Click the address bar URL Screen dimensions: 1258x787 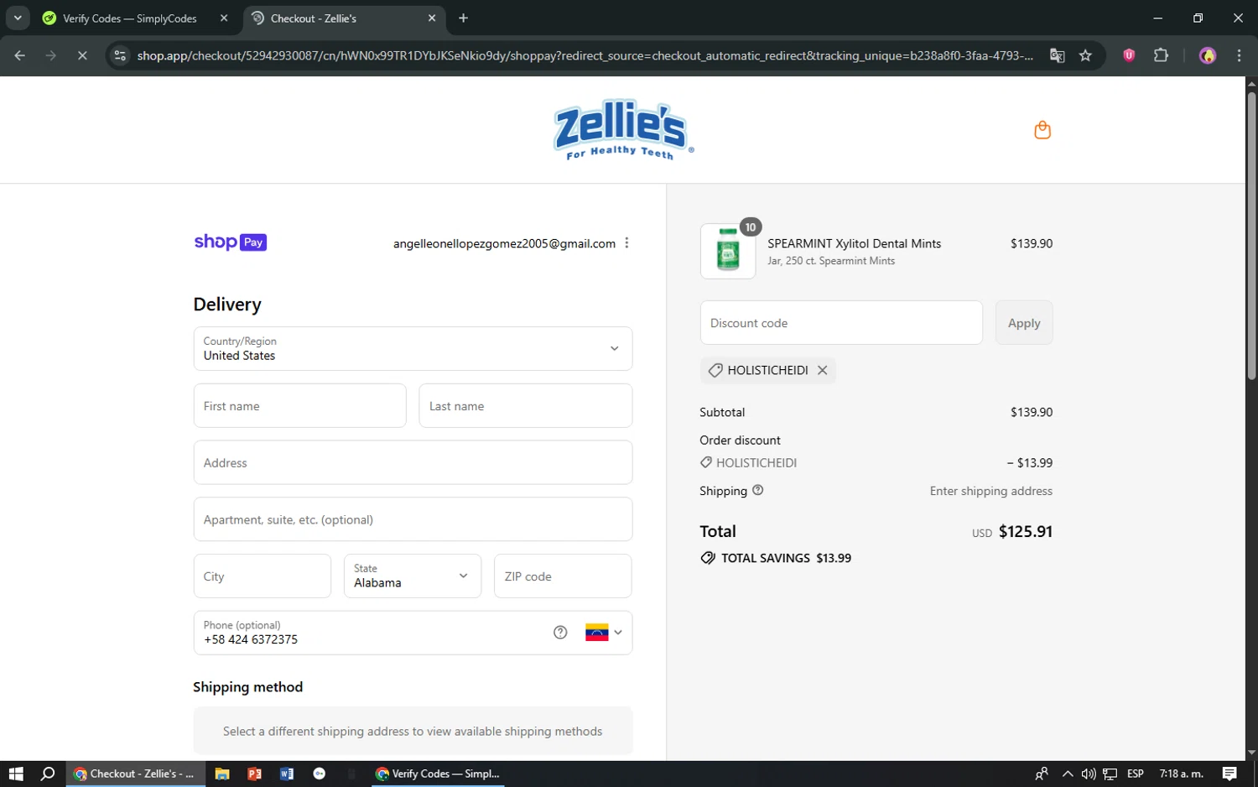click(585, 55)
